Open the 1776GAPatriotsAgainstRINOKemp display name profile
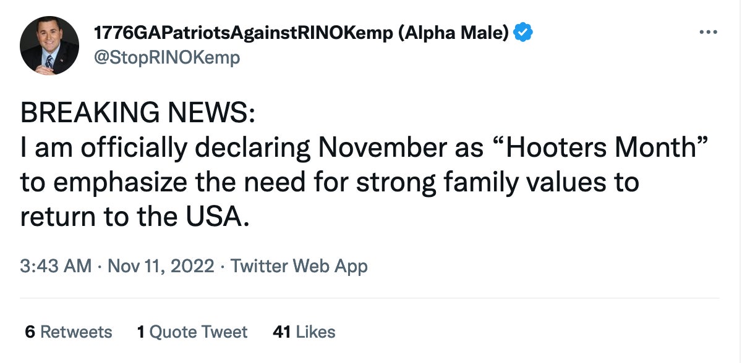 click(242, 33)
